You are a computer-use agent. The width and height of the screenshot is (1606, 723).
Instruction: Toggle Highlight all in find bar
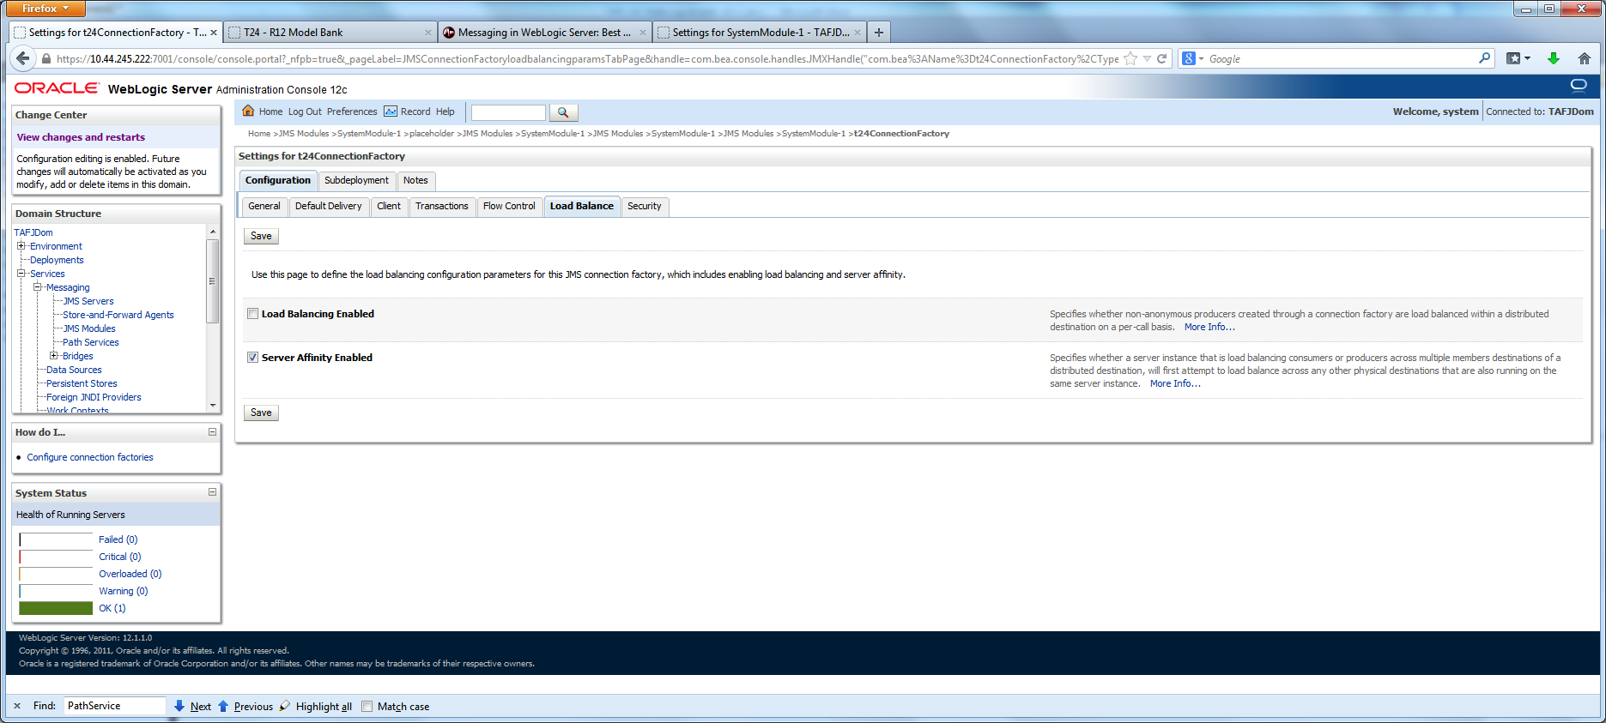(x=316, y=706)
